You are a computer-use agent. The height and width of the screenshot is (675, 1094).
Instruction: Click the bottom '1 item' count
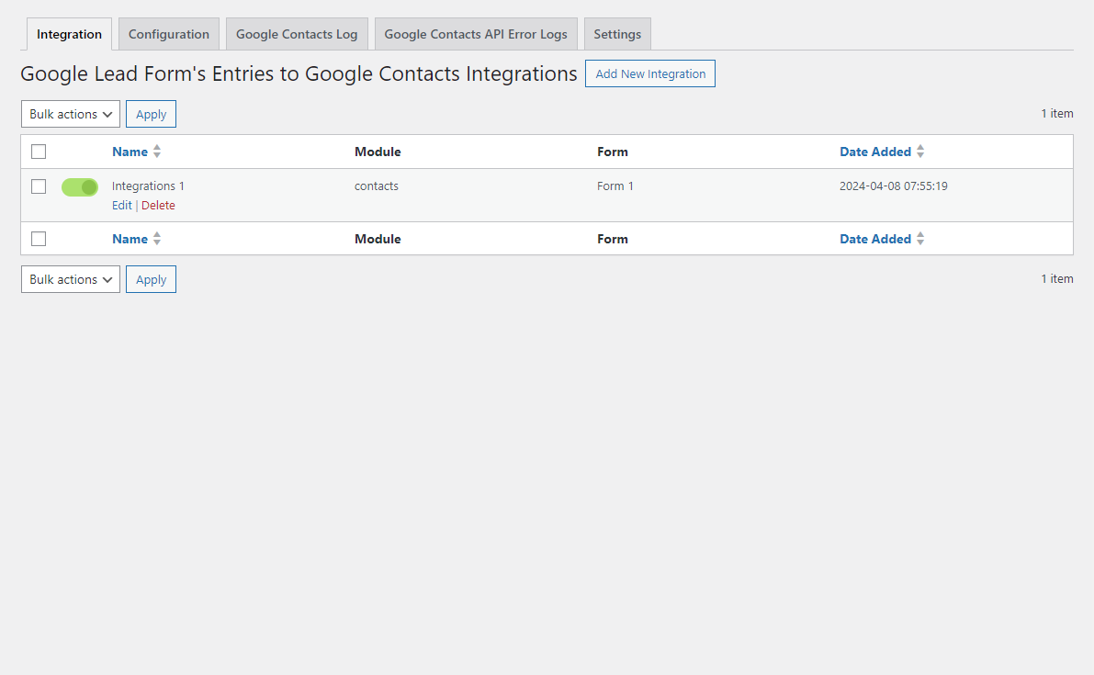tap(1057, 279)
